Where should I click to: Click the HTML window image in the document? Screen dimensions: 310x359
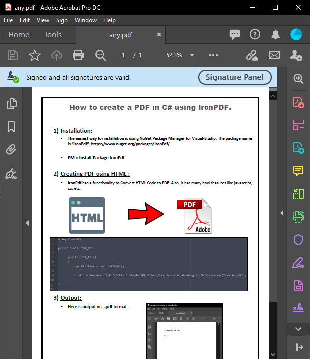pyautogui.click(x=87, y=215)
